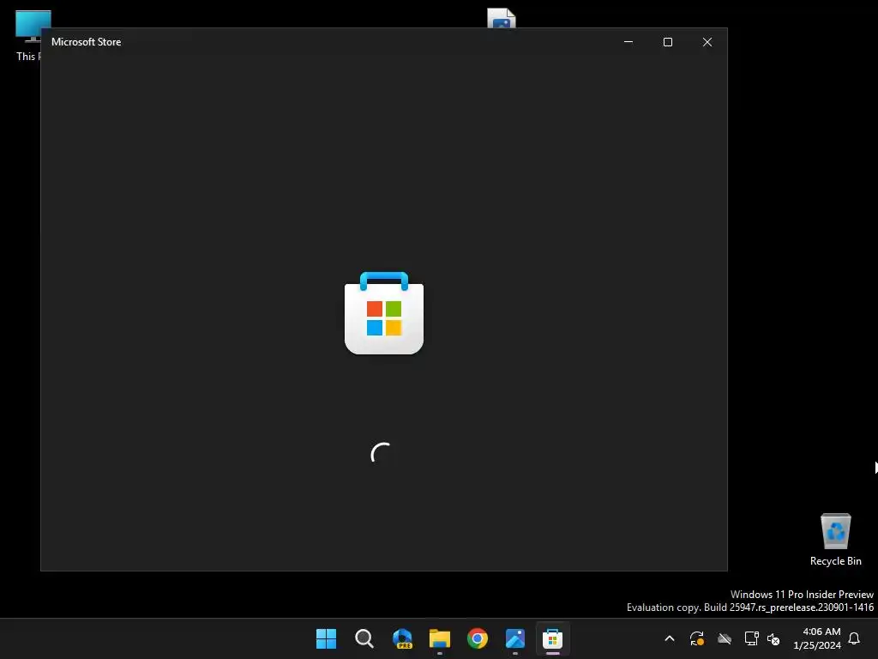Image resolution: width=878 pixels, height=659 pixels.
Task: Maximize the Microsoft Store window
Action: pos(667,42)
